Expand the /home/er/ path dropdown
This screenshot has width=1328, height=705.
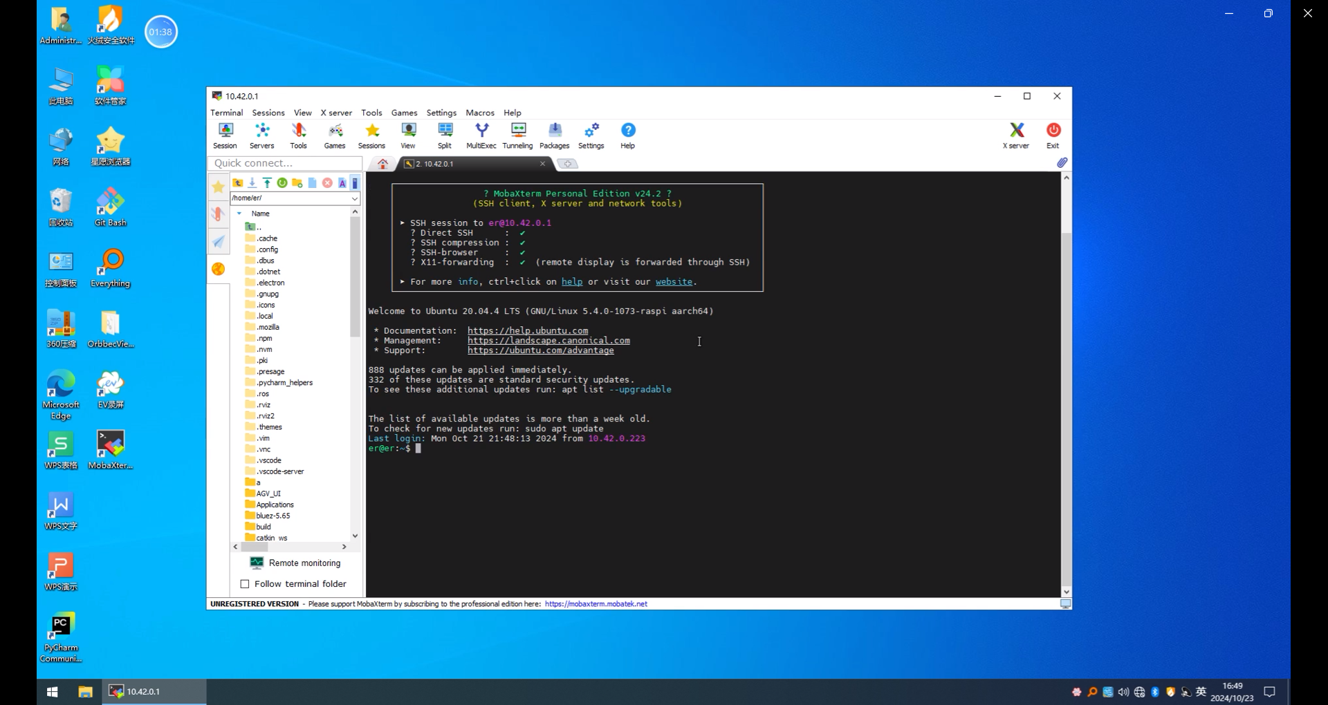(355, 198)
